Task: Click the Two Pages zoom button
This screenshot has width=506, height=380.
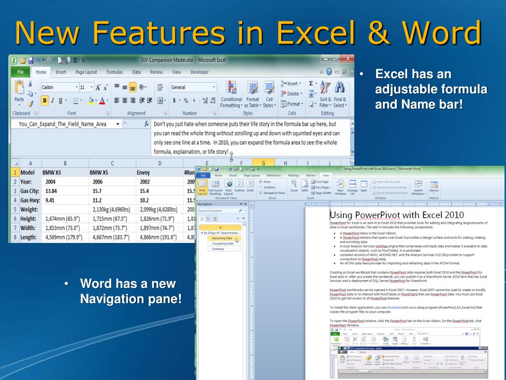Action: (320, 188)
